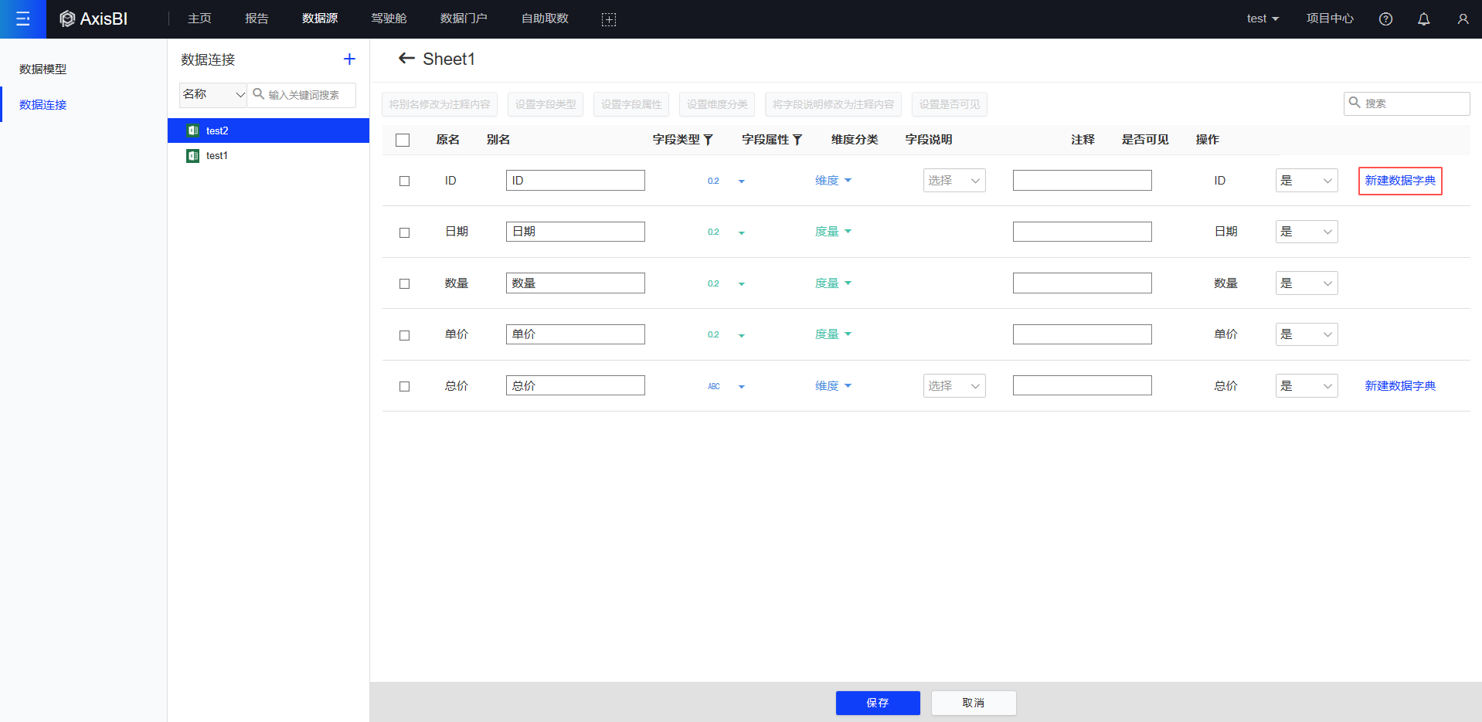Expand the 名称 search type dropdown
This screenshot has height=722, width=1482.
click(x=213, y=94)
